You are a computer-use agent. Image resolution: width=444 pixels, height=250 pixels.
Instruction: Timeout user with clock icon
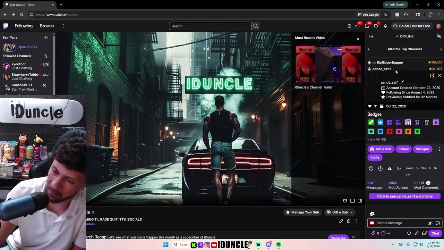(381, 168)
